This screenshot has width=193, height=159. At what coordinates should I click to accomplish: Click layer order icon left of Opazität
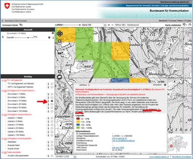point(3,37)
